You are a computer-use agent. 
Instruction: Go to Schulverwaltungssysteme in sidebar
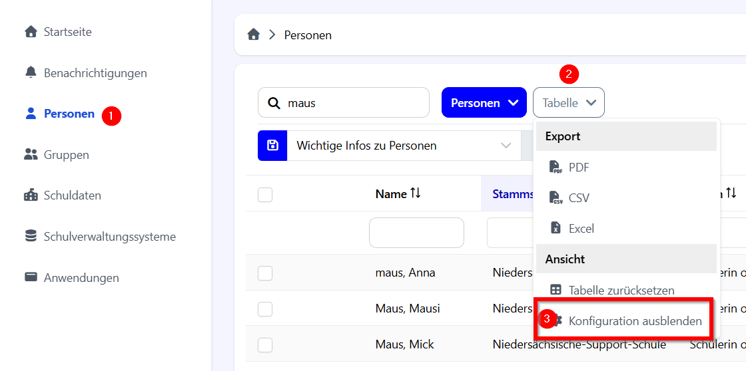(109, 237)
